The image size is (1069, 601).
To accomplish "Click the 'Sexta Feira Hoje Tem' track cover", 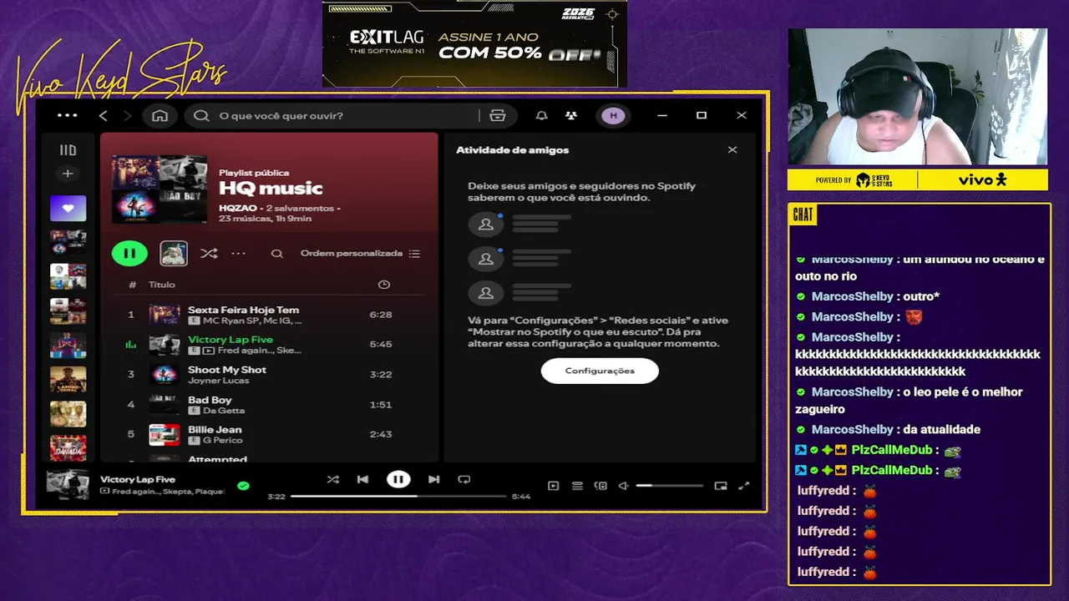I will click(165, 315).
